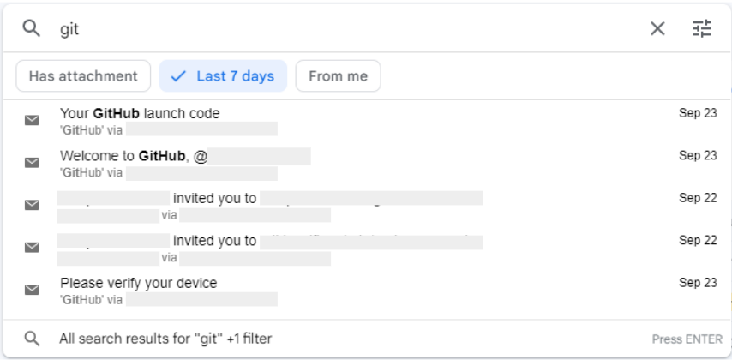This screenshot has width=732, height=360.
Task: Clear the search text with X icon
Action: coord(657,29)
